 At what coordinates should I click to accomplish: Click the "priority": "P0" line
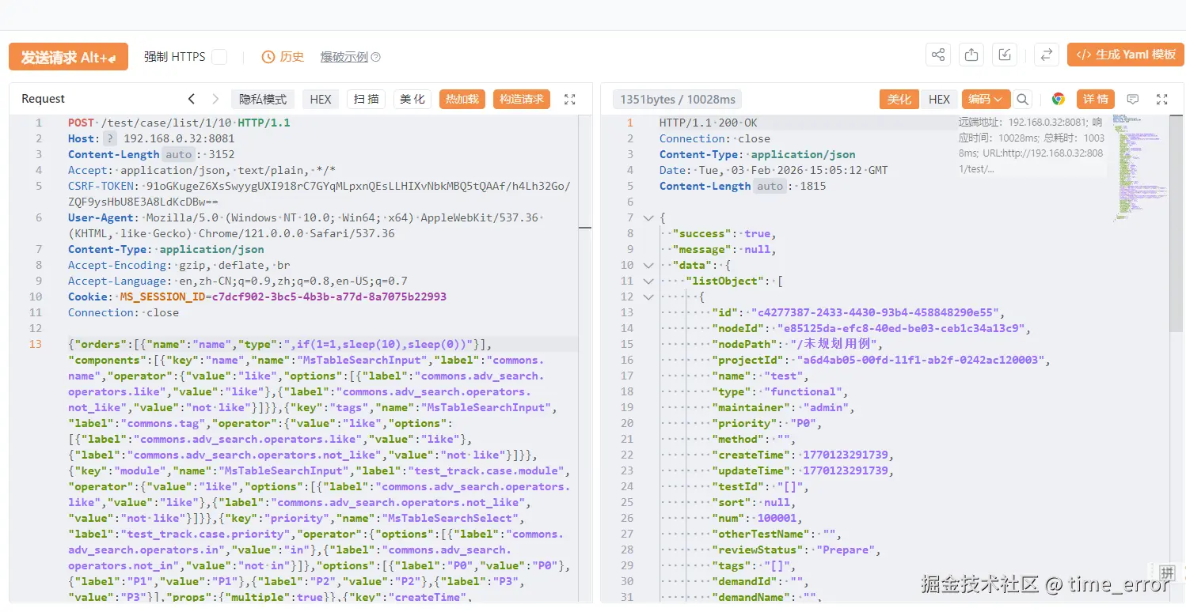(767, 423)
